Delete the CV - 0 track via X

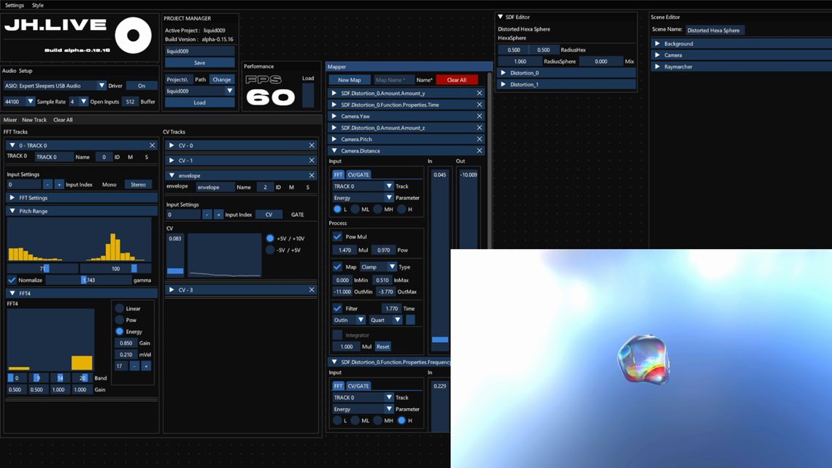pos(312,145)
